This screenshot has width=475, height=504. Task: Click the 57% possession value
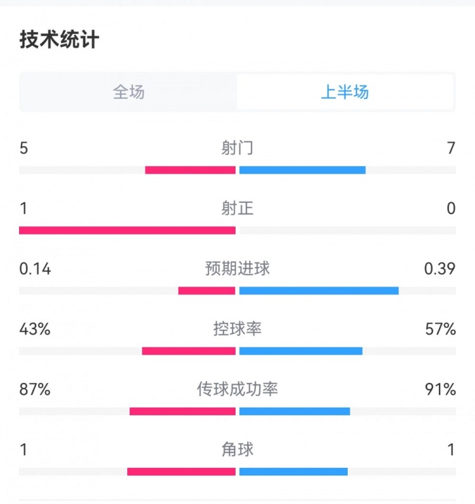click(441, 329)
